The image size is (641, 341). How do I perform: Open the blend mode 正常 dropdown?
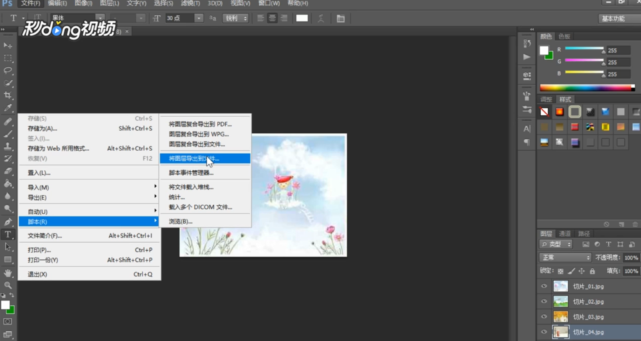click(x=565, y=258)
